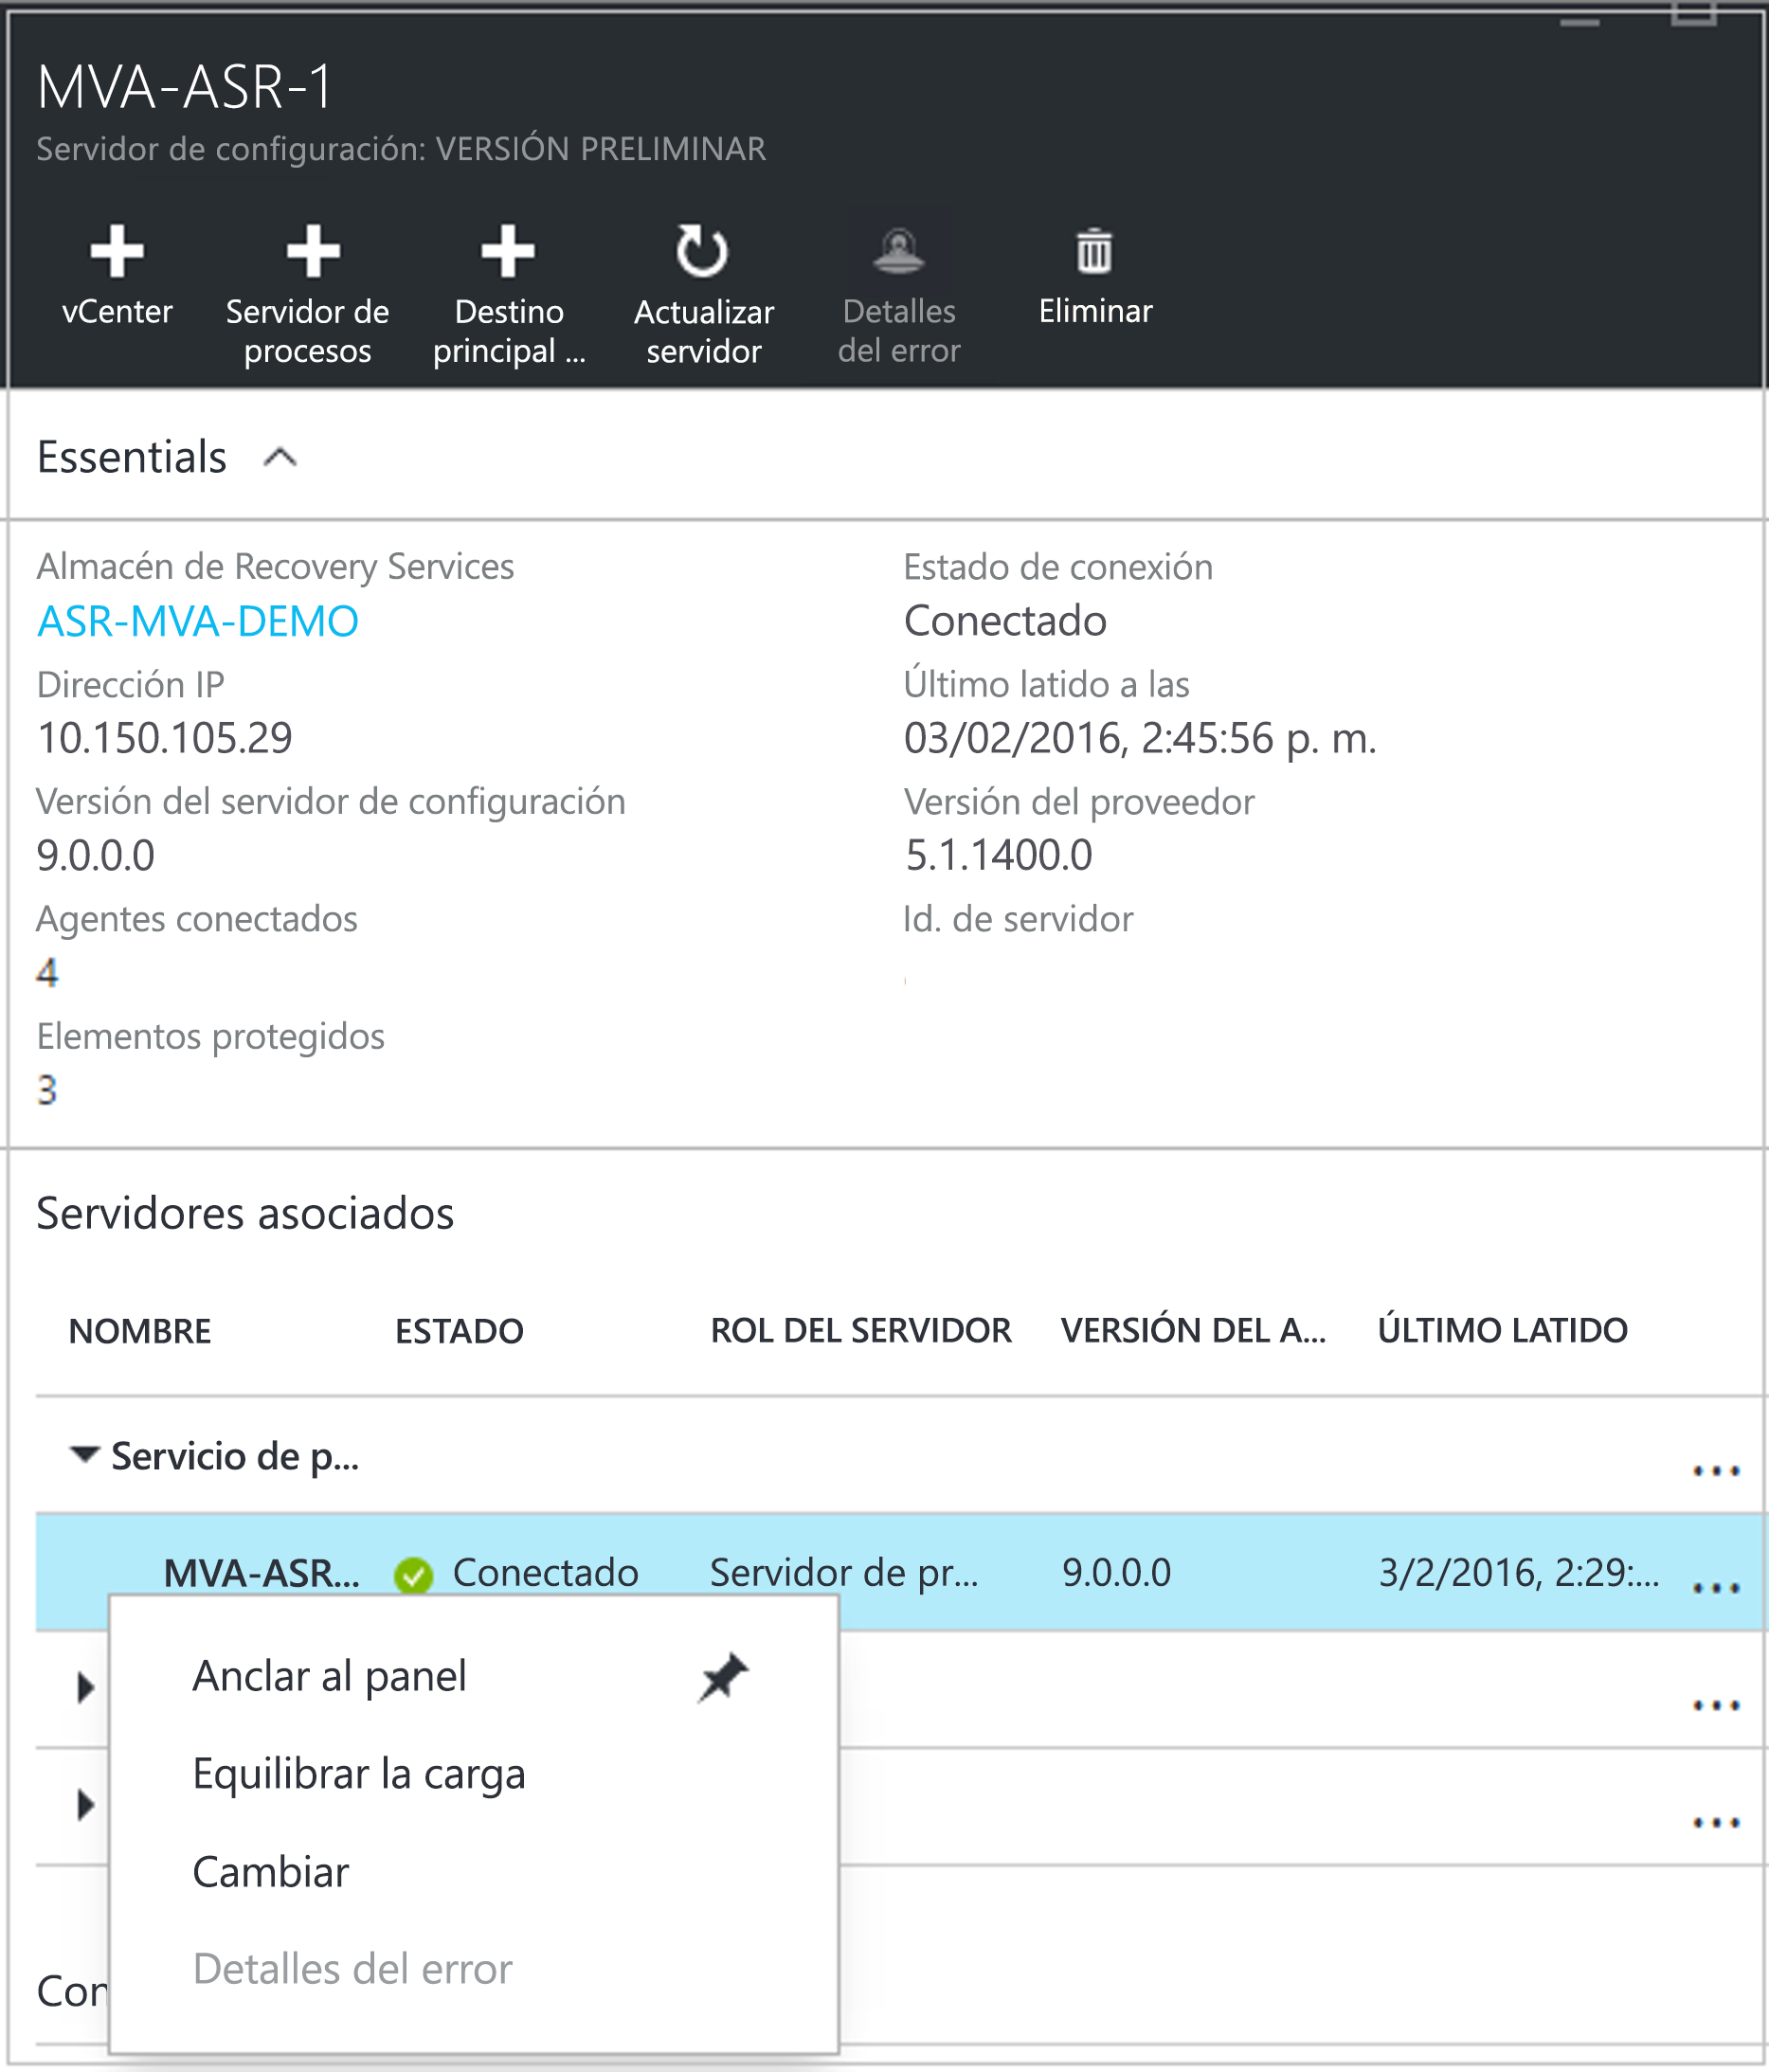Click the Elementos protegidos value 3
Viewport: 1769px width, 2072px height.
tap(47, 1089)
